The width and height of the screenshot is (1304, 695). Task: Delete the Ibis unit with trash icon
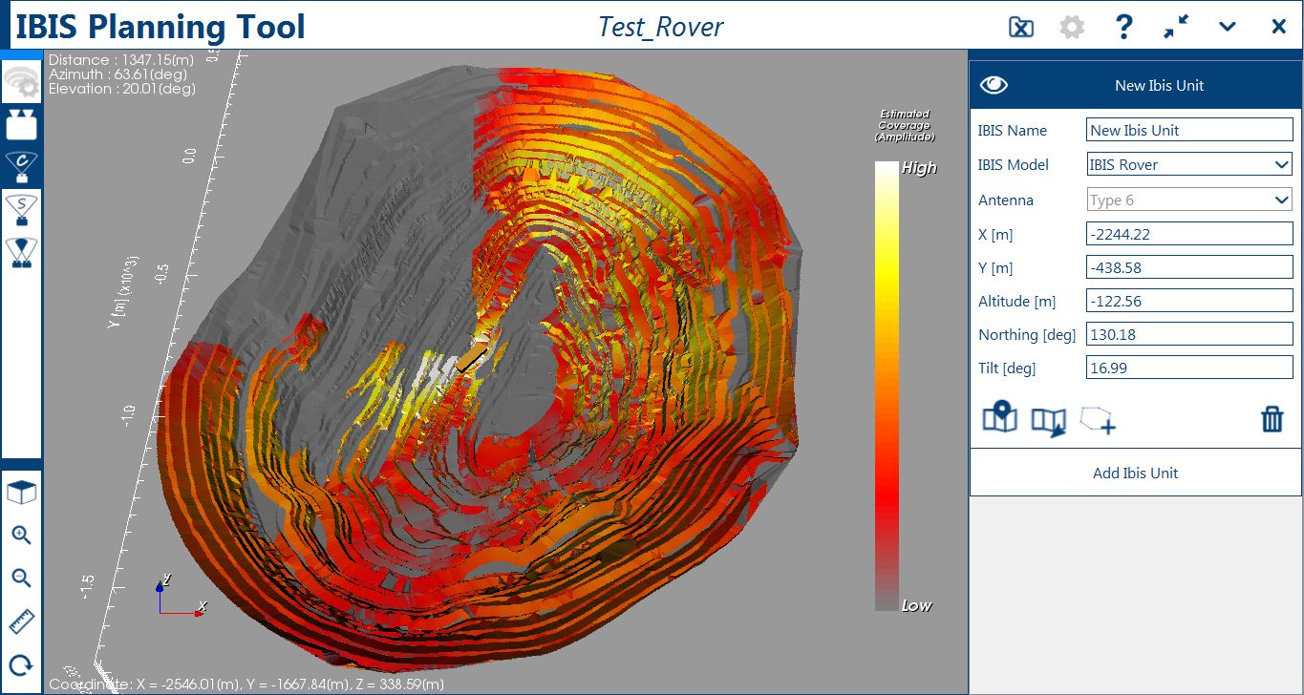point(1272,419)
